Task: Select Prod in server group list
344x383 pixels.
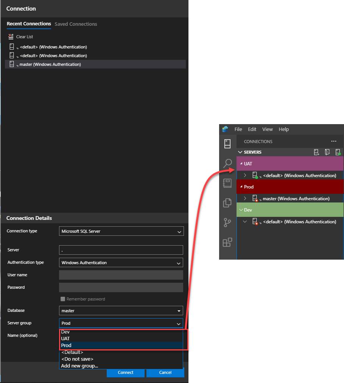Action: click(x=121, y=346)
